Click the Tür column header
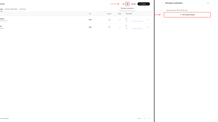 [x=90, y=14]
